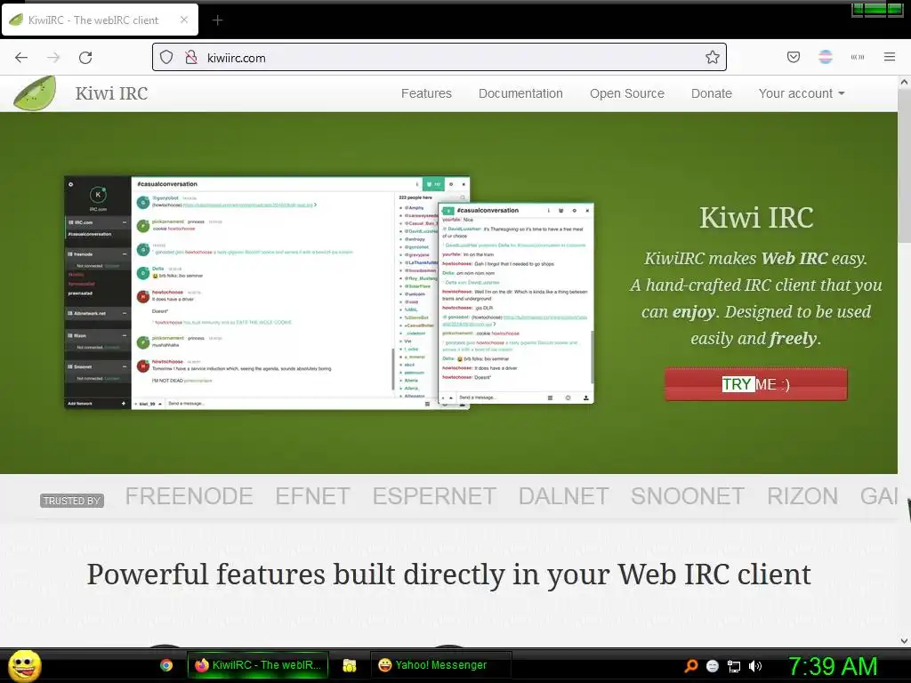911x683 pixels.
Task: Go to the Open Source page
Action: point(627,93)
